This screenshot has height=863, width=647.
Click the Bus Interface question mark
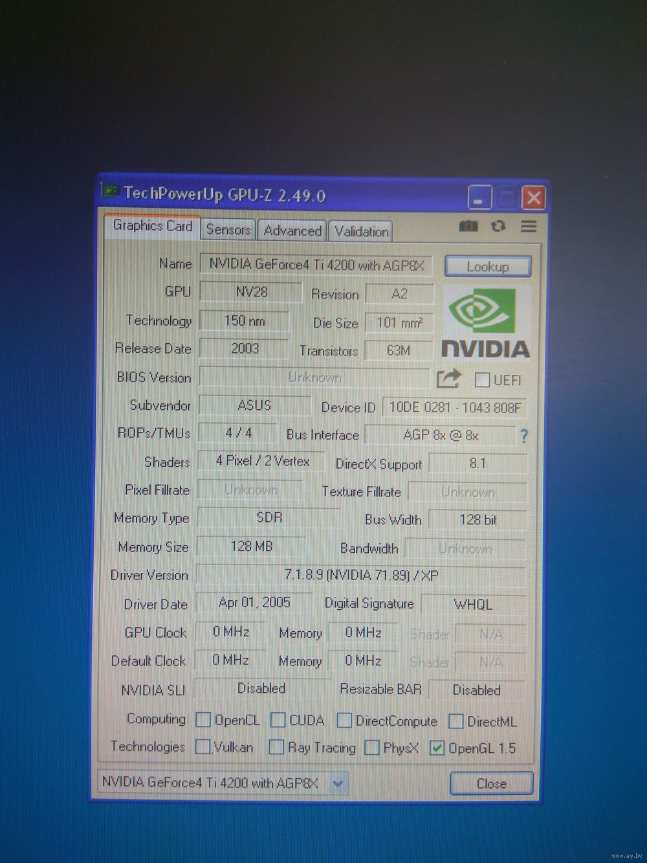click(523, 436)
